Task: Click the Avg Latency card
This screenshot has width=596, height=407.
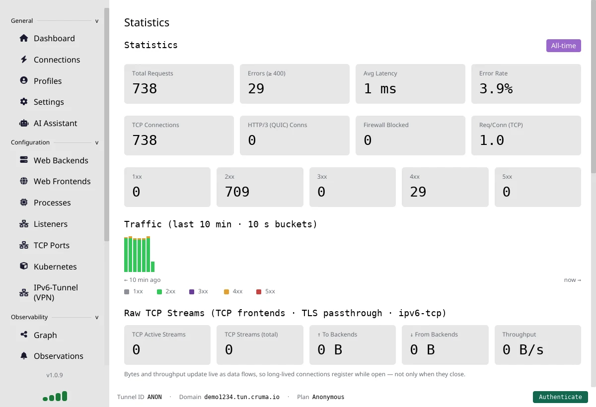Action: click(x=410, y=84)
